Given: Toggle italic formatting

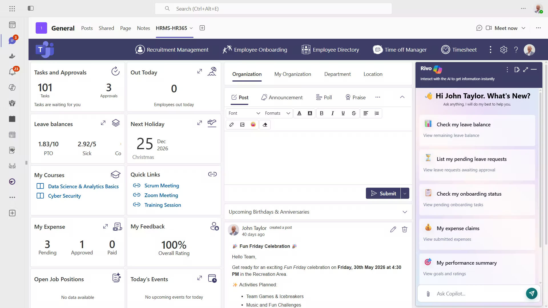Looking at the screenshot, I should pos(333,113).
